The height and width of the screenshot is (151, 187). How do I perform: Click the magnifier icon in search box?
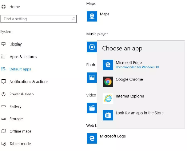pos(73,19)
